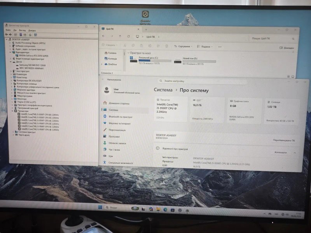The width and height of the screenshot is (311, 233).
Task: Click the Перейменувати ПК button
Action: point(284,140)
